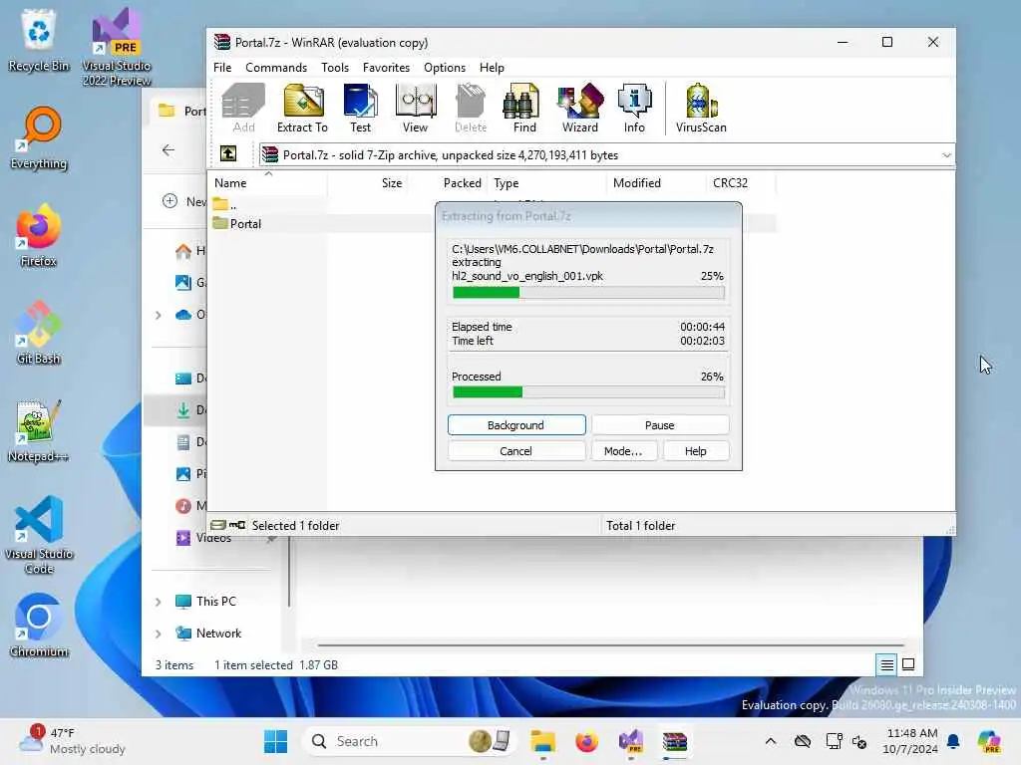The width and height of the screenshot is (1021, 765).
Task: Open File Explorer from taskbar
Action: 542,741
